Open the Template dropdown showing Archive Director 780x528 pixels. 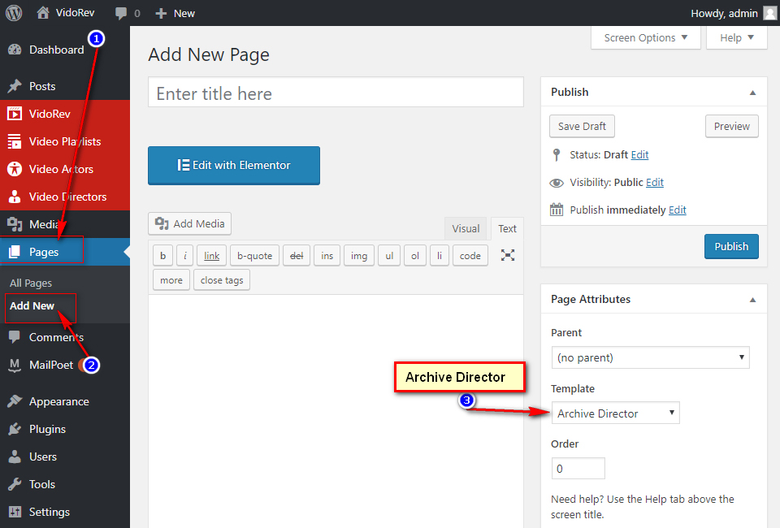615,413
